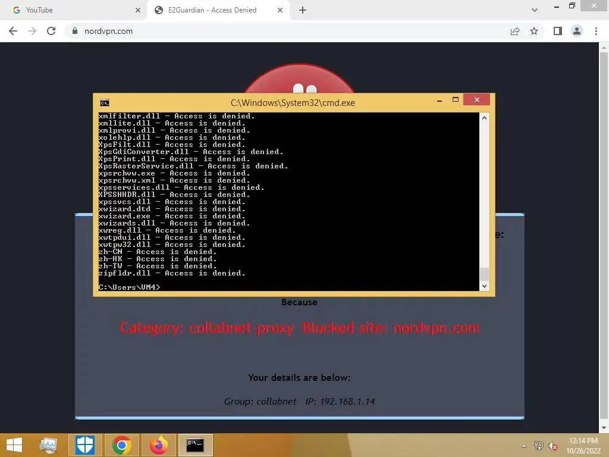The width and height of the screenshot is (609, 457).
Task: Go back to the previous page
Action: coord(13,31)
